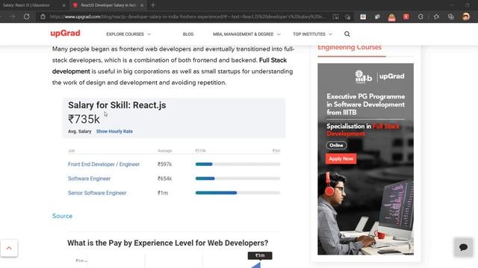Screen dimensions: 478x268
Task: Open the browser Favorites list icon
Action: pos(436,16)
